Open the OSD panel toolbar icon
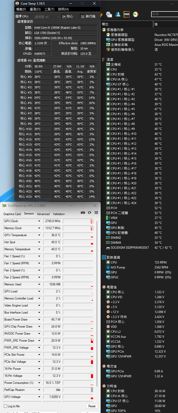Viewport: 178px width, 413px height. pos(127,14)
